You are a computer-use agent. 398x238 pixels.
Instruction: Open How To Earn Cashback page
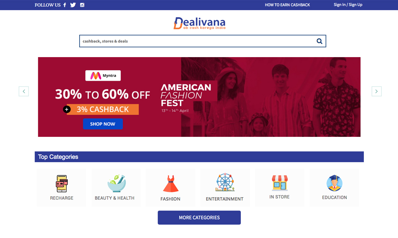287,5
